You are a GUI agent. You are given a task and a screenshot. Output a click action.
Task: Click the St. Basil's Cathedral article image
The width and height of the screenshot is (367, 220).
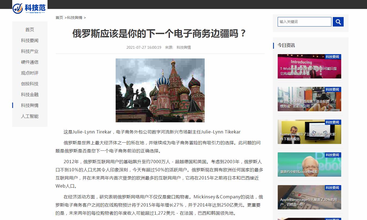(160, 90)
